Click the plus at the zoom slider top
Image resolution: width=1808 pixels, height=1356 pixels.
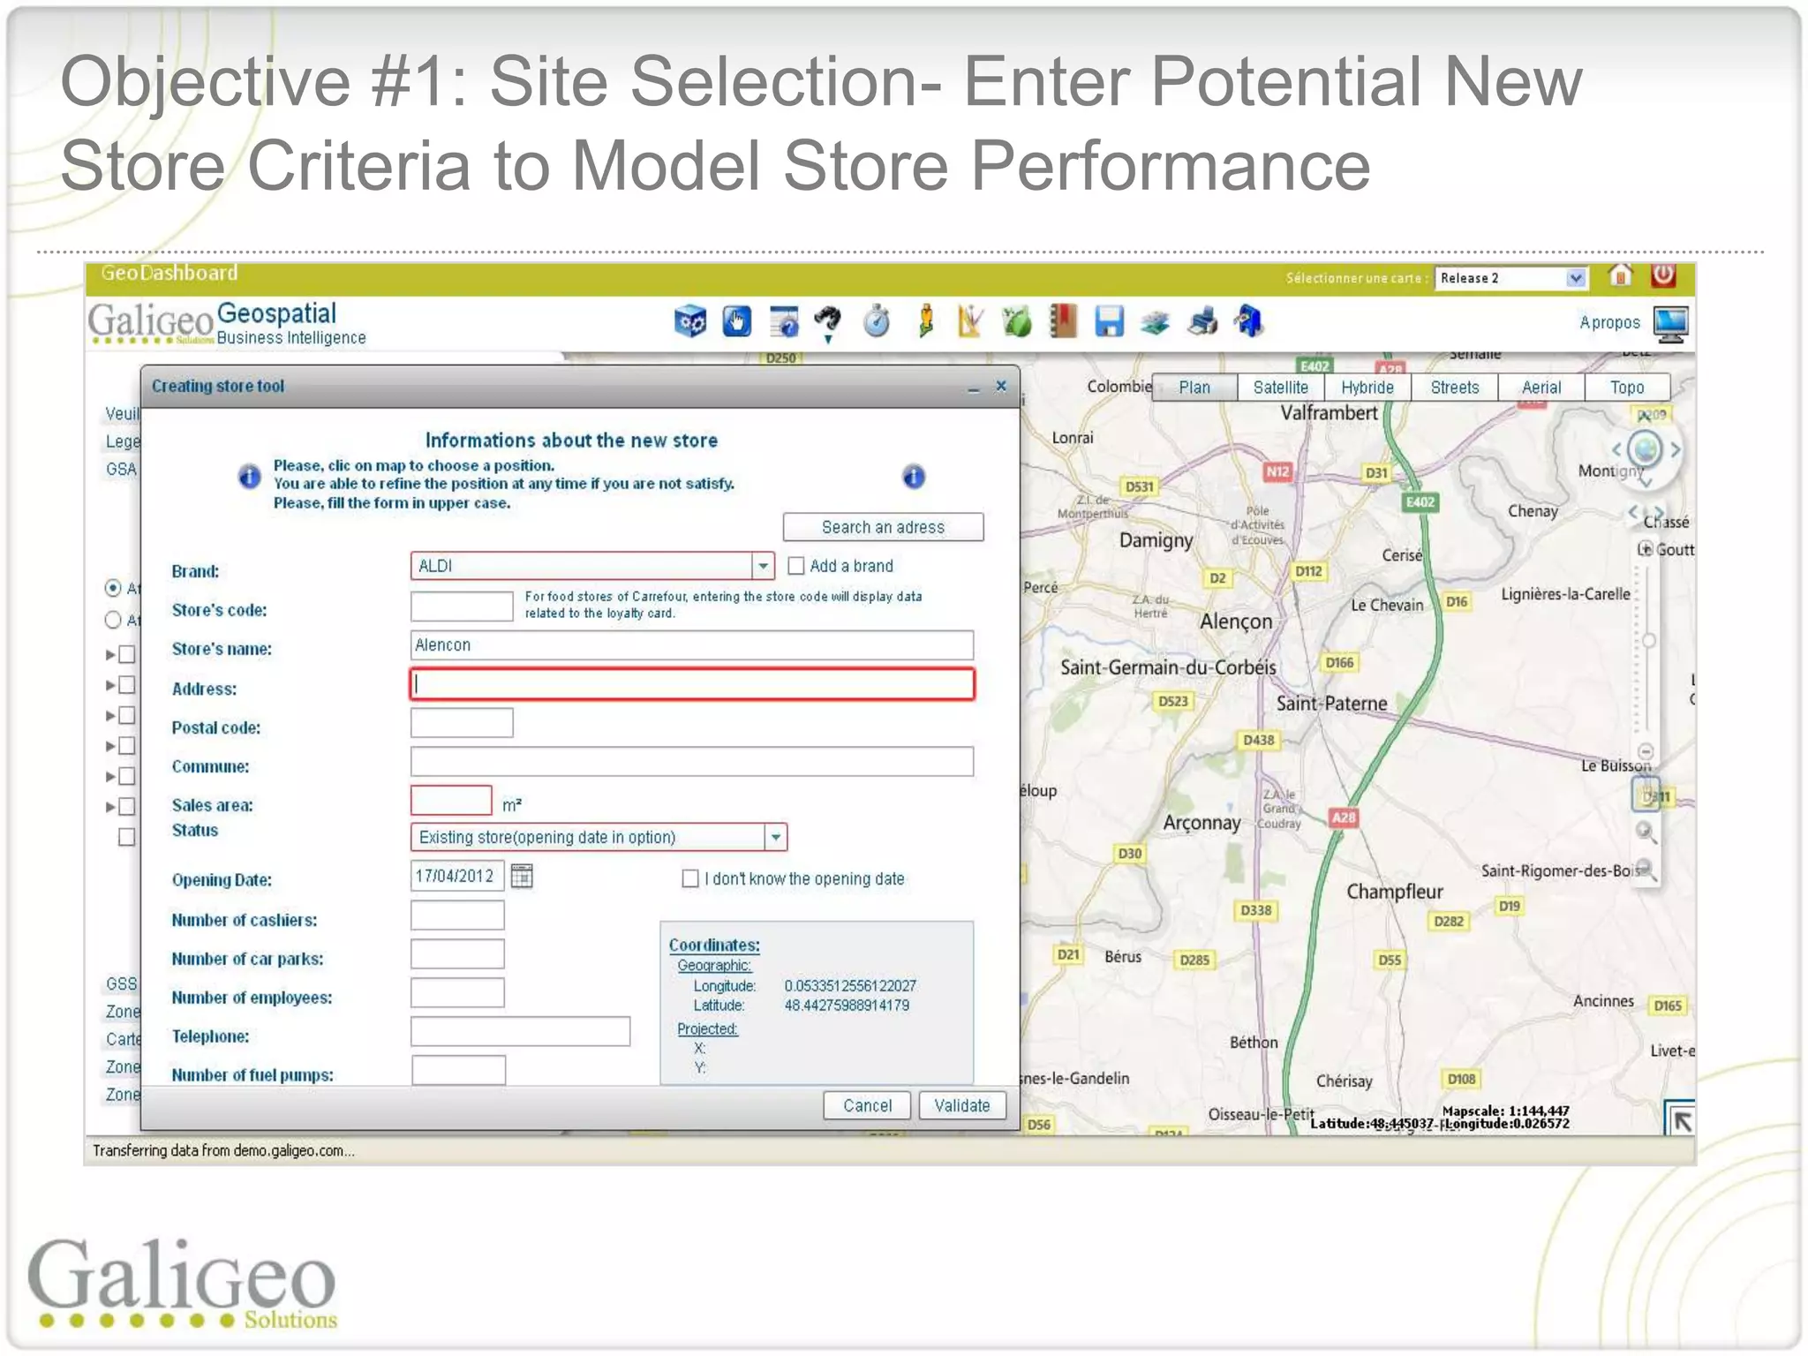[1646, 548]
